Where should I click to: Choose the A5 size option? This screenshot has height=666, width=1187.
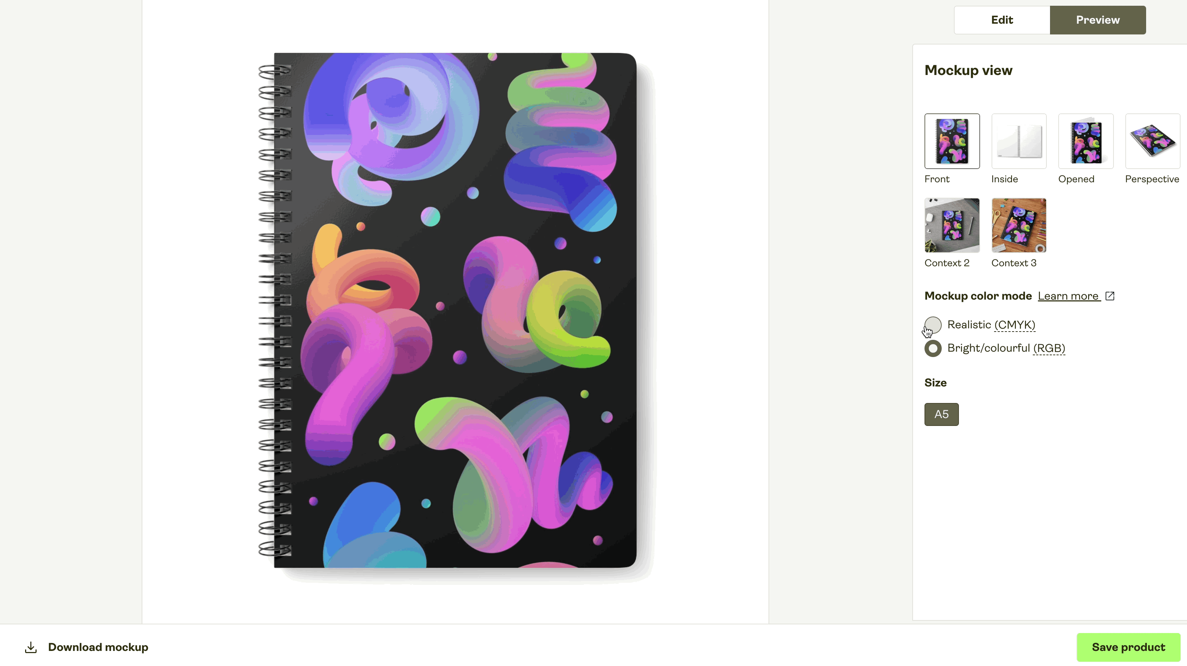pyautogui.click(x=941, y=414)
